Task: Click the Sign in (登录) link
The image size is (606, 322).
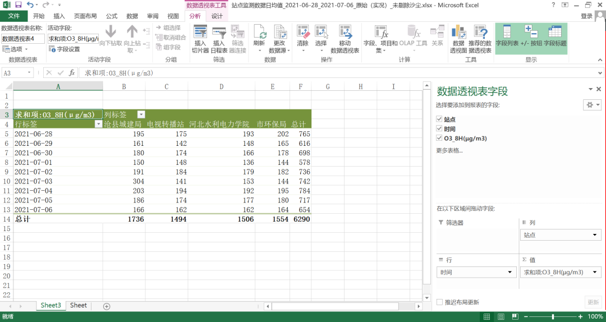Action: tap(586, 16)
